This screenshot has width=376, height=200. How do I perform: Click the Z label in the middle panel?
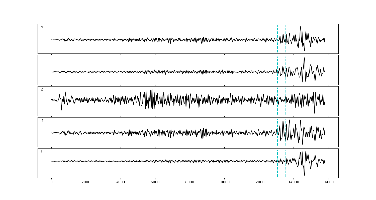(x=42, y=89)
